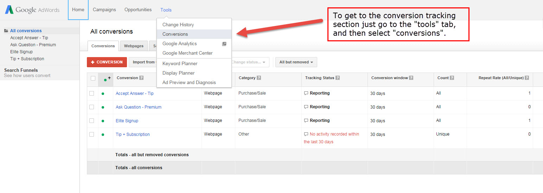
Task: Select Change History from Tools menu
Action: tap(194, 25)
